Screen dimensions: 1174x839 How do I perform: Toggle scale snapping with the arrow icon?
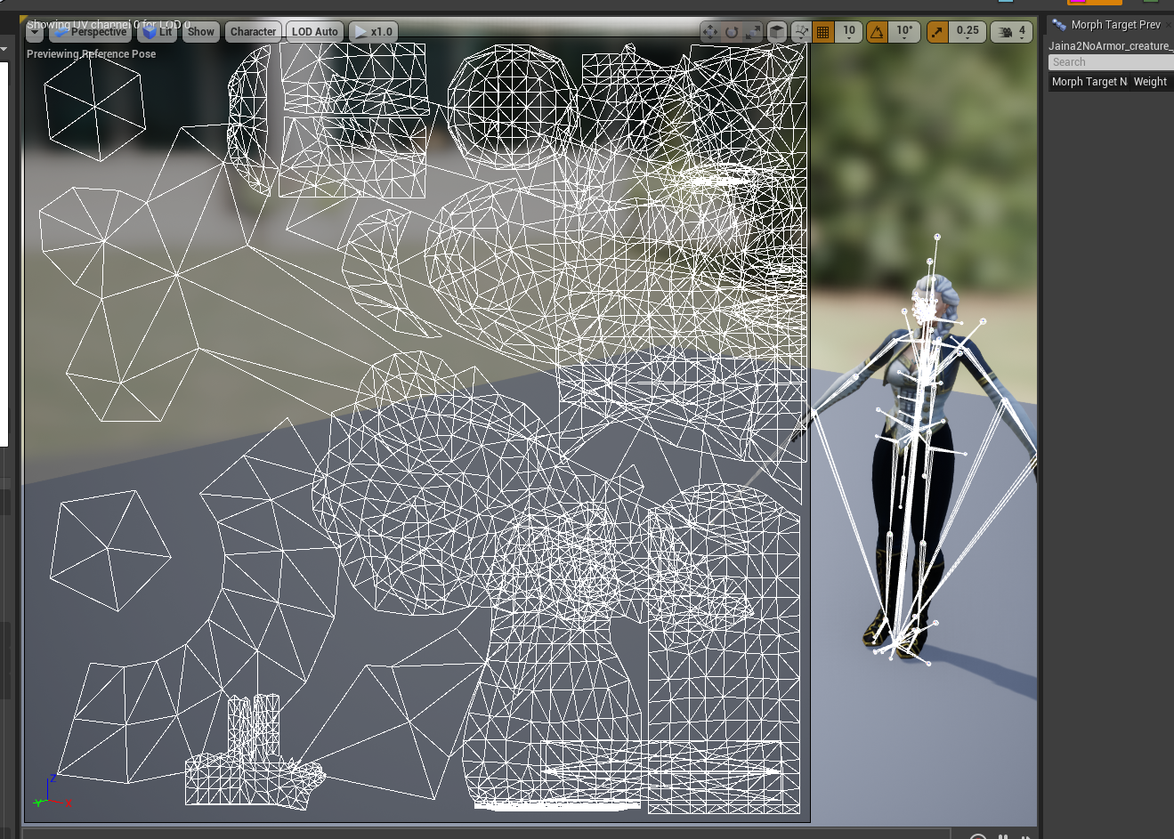coord(937,32)
